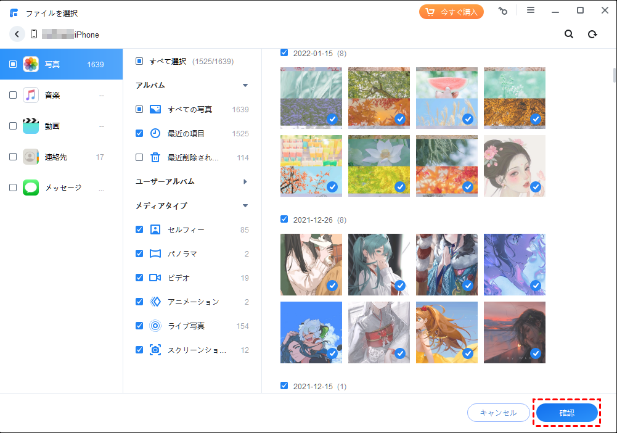Screen dimensions: 617x433
Task: Click the refresh icon
Action: click(x=592, y=35)
